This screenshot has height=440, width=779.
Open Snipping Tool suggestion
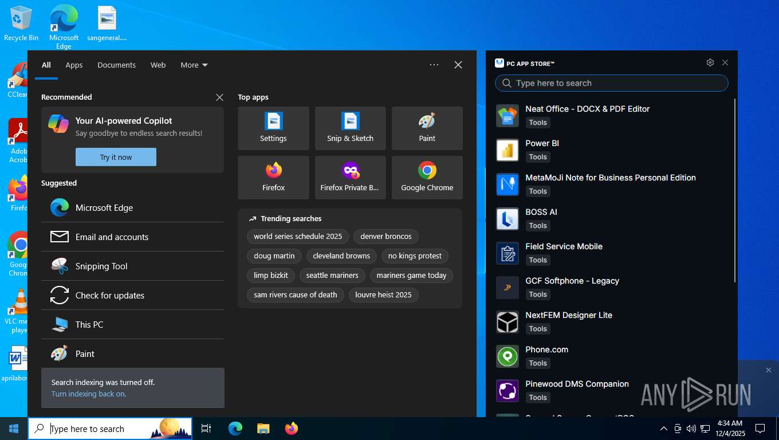132,266
